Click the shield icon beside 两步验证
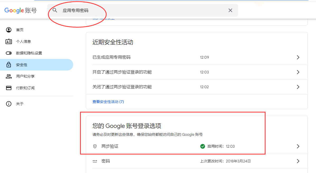The image size is (316, 173). [95, 146]
